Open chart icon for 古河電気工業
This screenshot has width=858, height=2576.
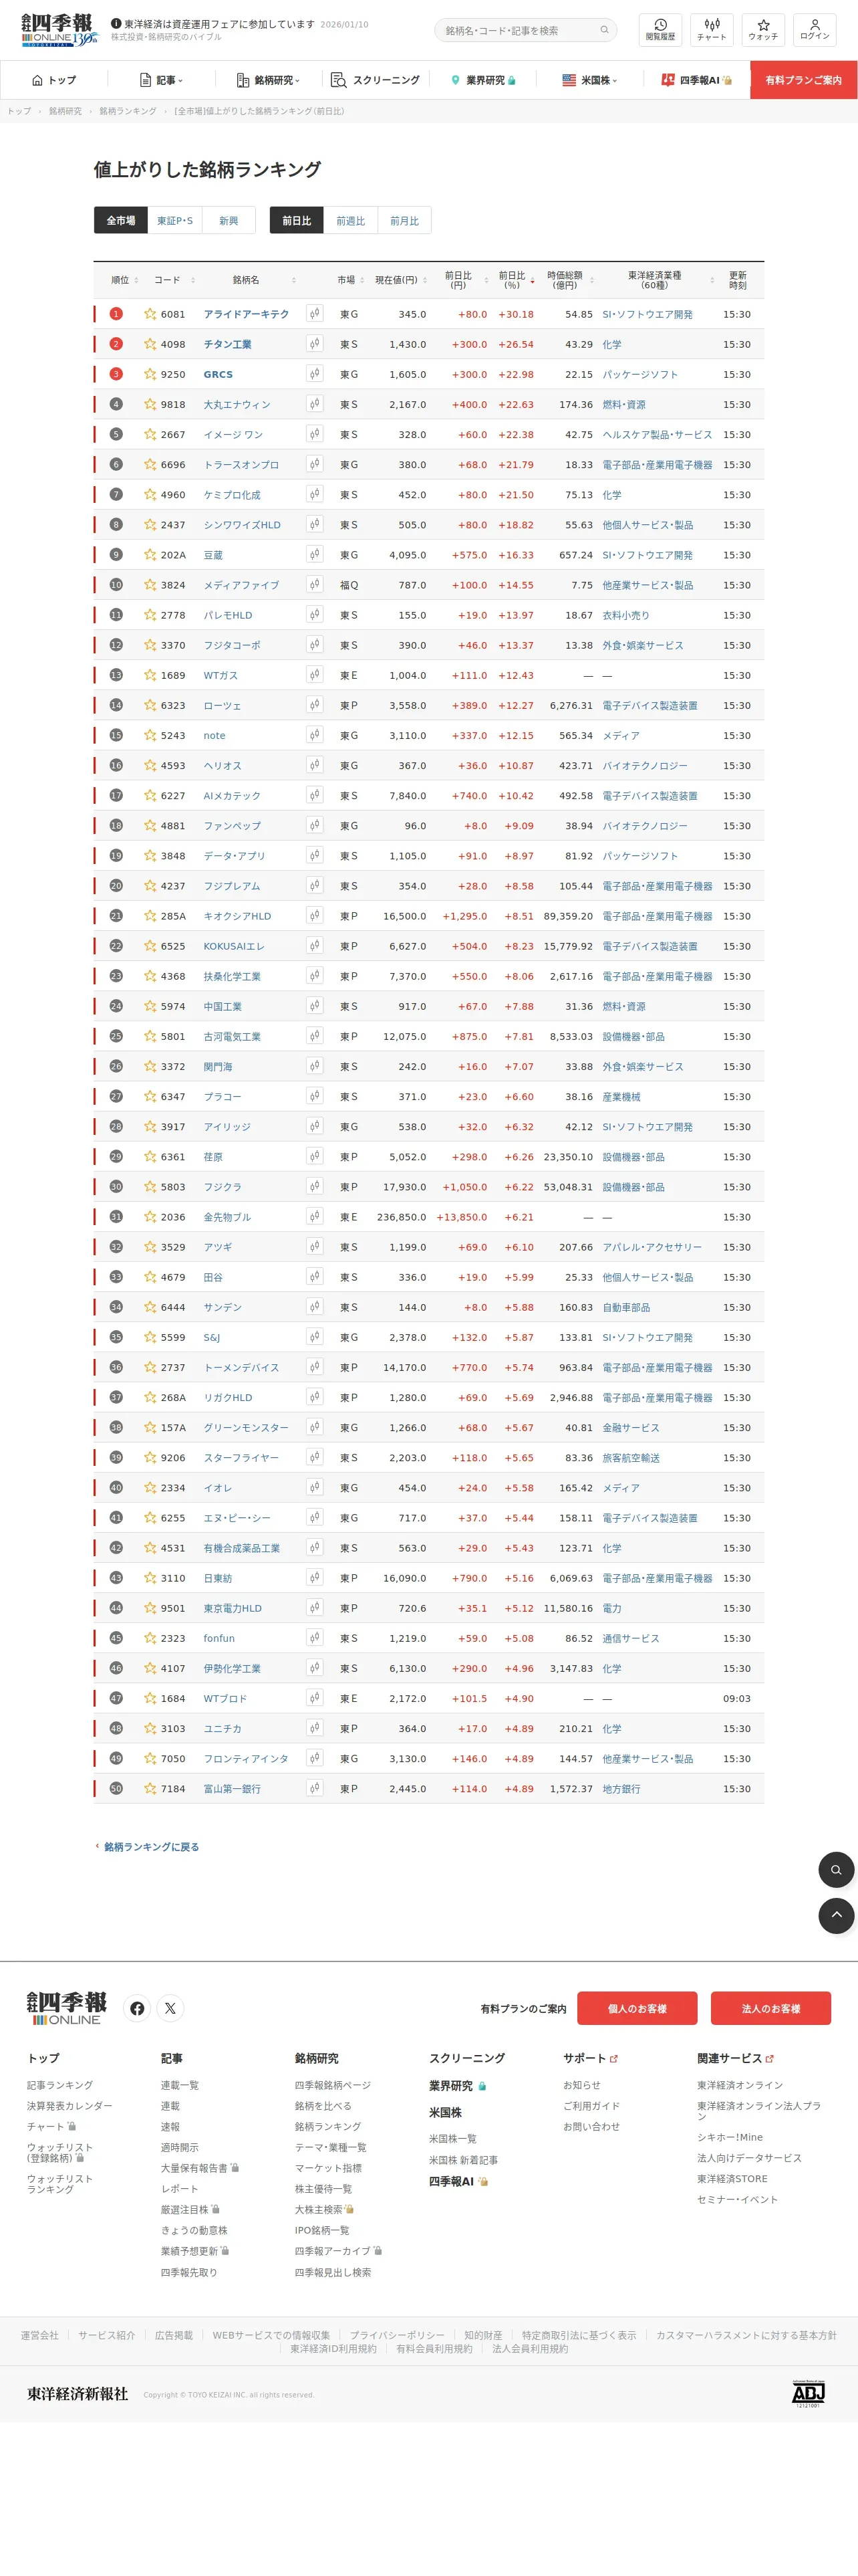[315, 1036]
